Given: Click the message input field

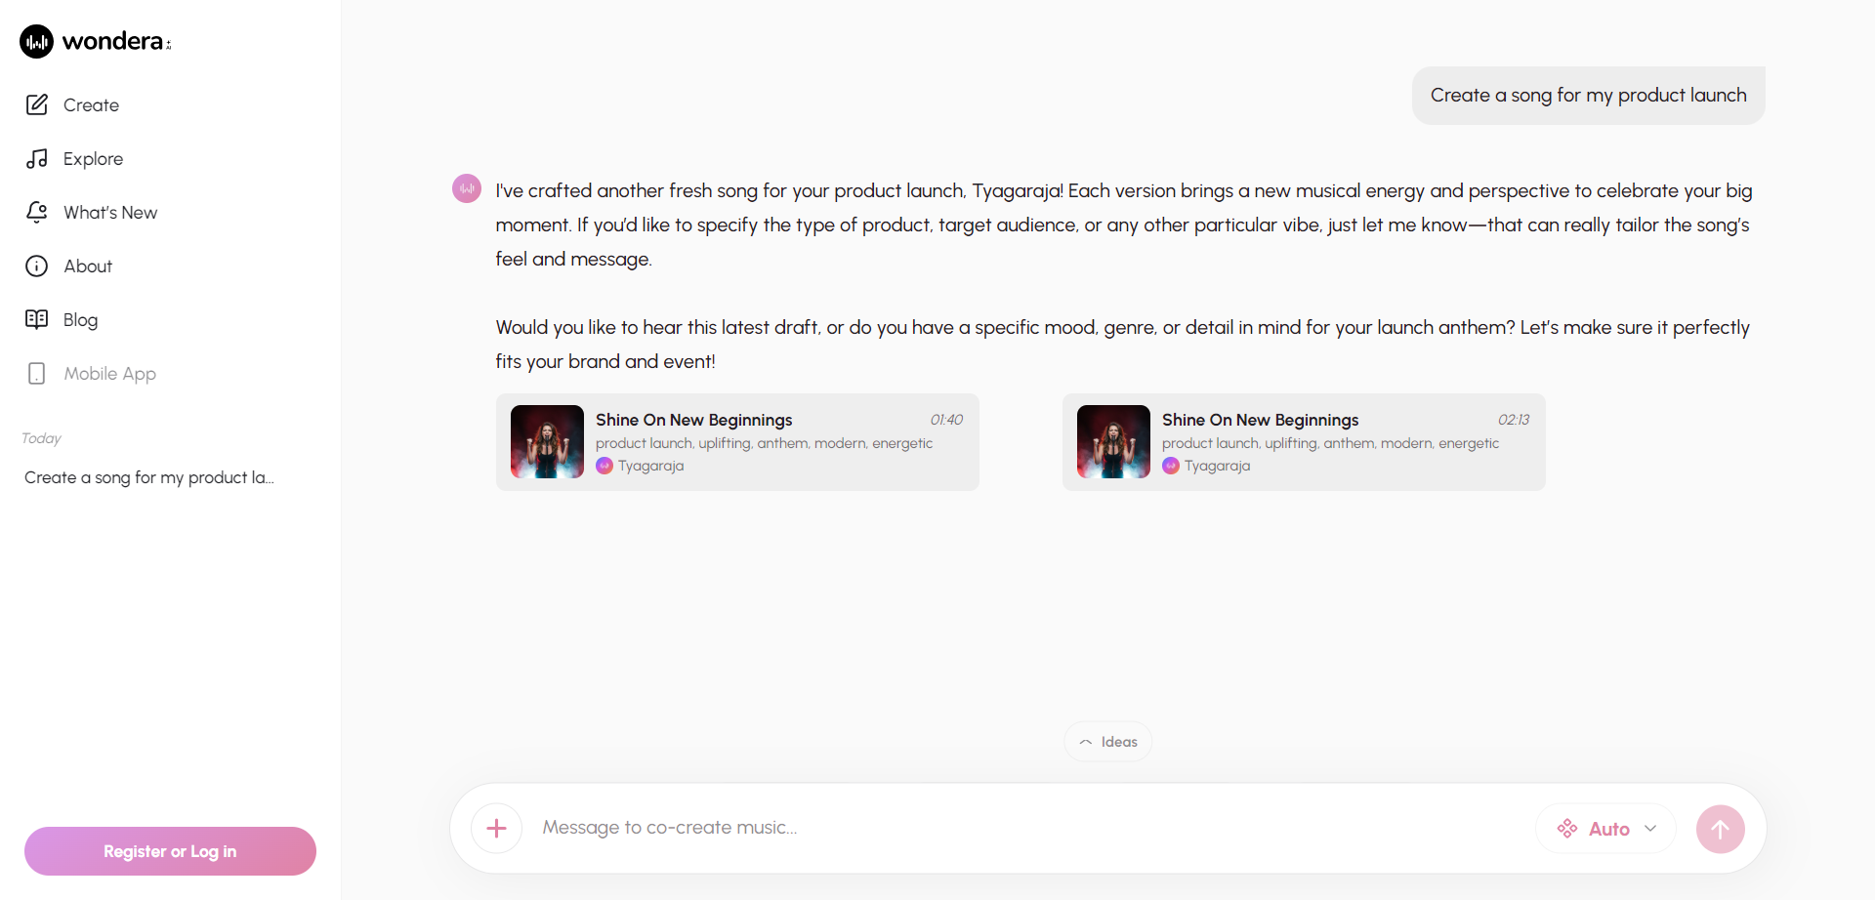Looking at the screenshot, I should 1025,828.
